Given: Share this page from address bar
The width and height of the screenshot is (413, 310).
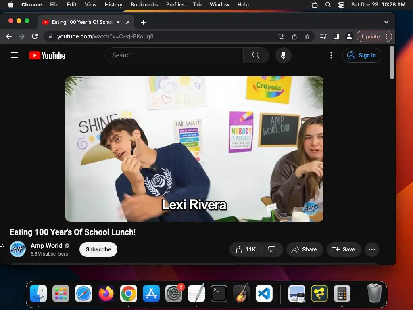Looking at the screenshot, I should pyautogui.click(x=294, y=36).
